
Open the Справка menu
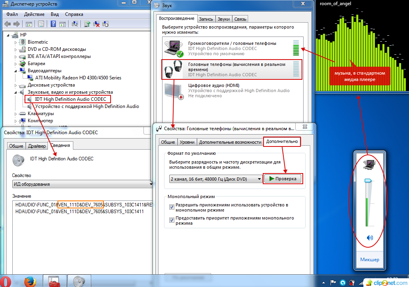tap(74, 14)
